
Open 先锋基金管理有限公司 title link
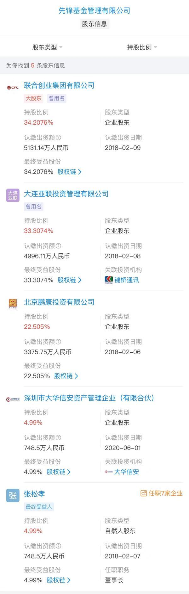(x=94, y=10)
